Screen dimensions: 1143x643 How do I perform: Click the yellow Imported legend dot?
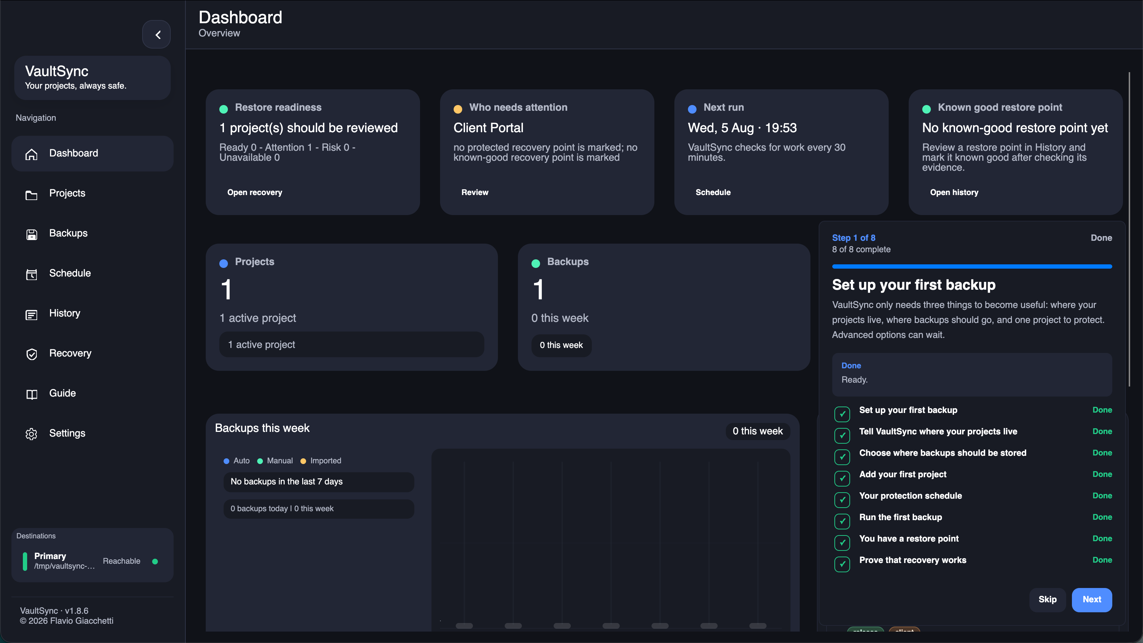tap(303, 461)
